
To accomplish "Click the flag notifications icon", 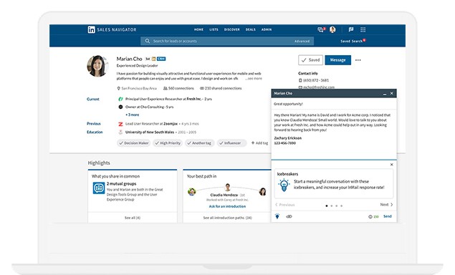I will pos(351,29).
